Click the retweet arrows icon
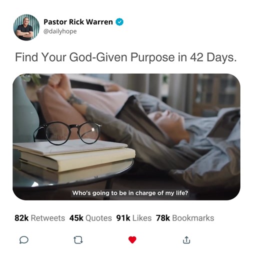The image size is (260, 260). (78, 240)
